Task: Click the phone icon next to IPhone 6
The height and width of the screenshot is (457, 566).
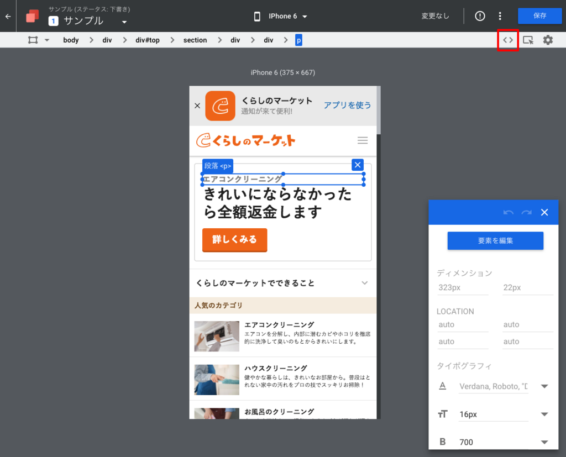Action: click(x=256, y=16)
